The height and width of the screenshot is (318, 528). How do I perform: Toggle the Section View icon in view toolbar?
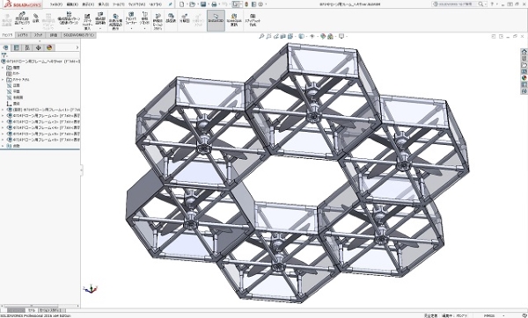coord(282,36)
